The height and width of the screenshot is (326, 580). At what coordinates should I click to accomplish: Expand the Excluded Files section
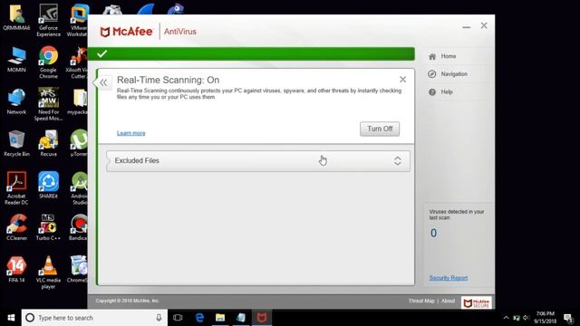[257, 161]
